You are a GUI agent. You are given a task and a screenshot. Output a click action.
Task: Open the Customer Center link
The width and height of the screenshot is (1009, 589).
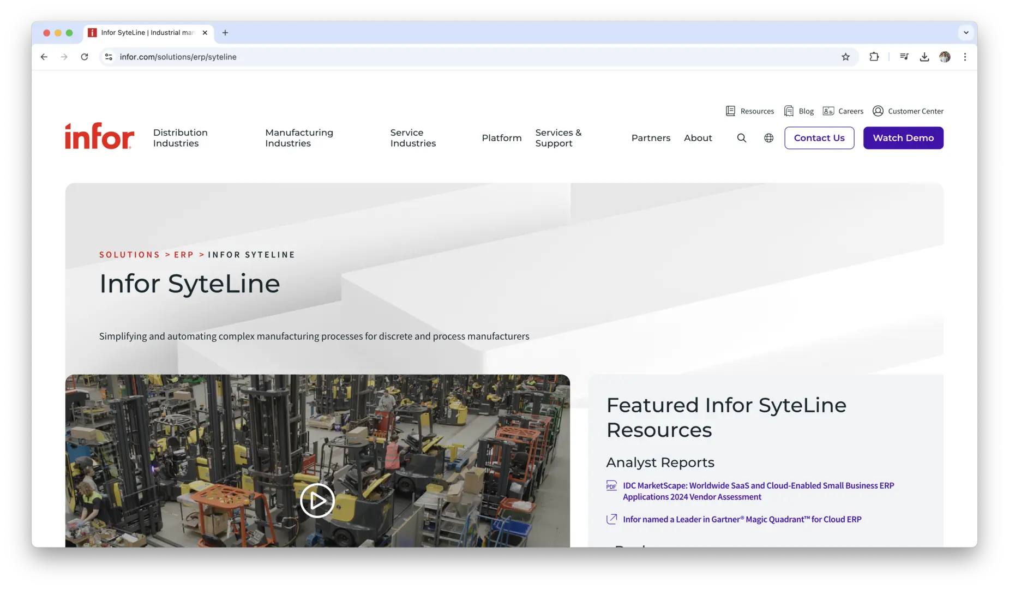916,111
